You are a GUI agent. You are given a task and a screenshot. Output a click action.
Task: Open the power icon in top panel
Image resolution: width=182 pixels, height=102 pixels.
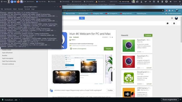click(180, 2)
